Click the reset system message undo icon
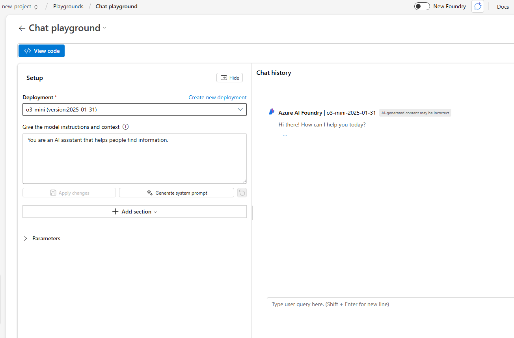Viewport: 514px width, 338px height. (x=242, y=193)
